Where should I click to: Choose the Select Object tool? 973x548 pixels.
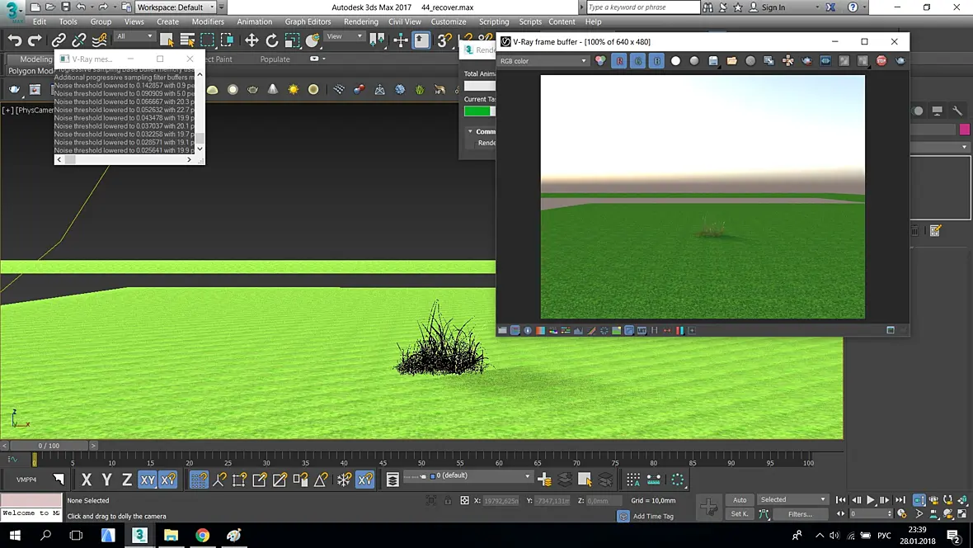coord(167,40)
